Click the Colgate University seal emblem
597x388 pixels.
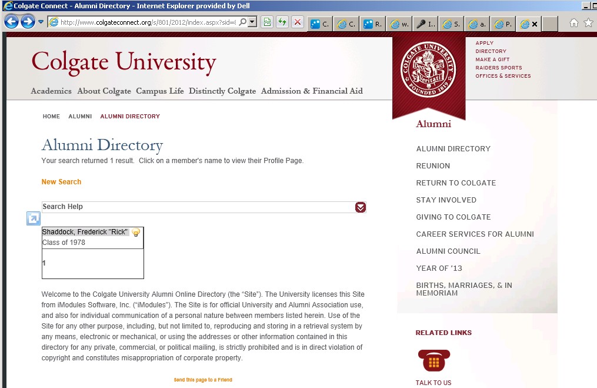pyautogui.click(x=428, y=69)
